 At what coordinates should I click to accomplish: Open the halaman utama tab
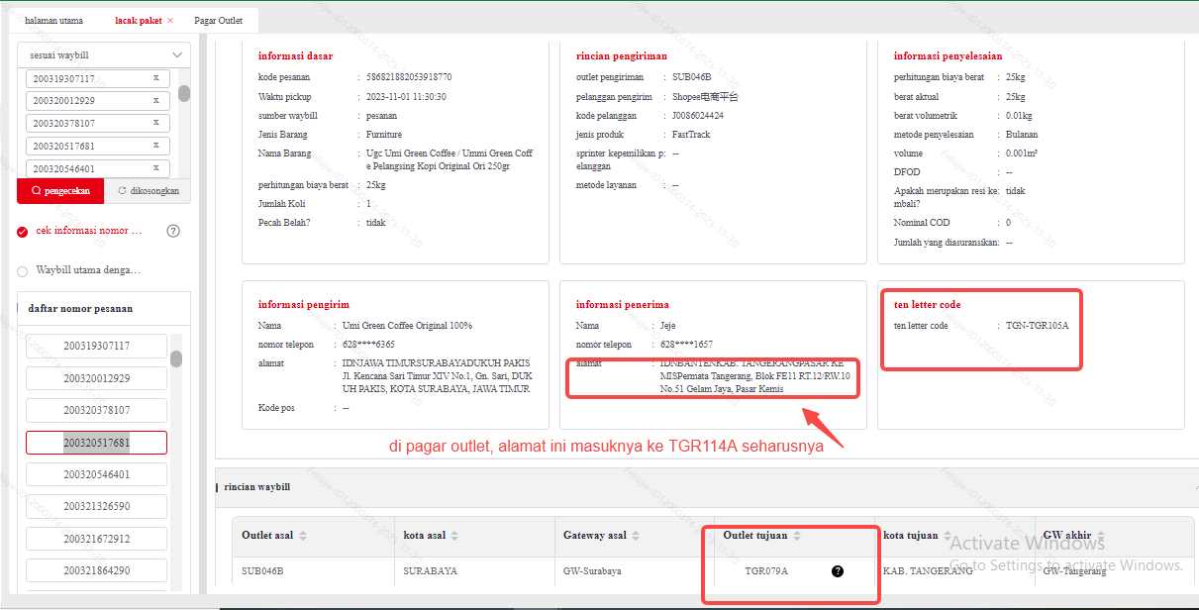click(53, 20)
